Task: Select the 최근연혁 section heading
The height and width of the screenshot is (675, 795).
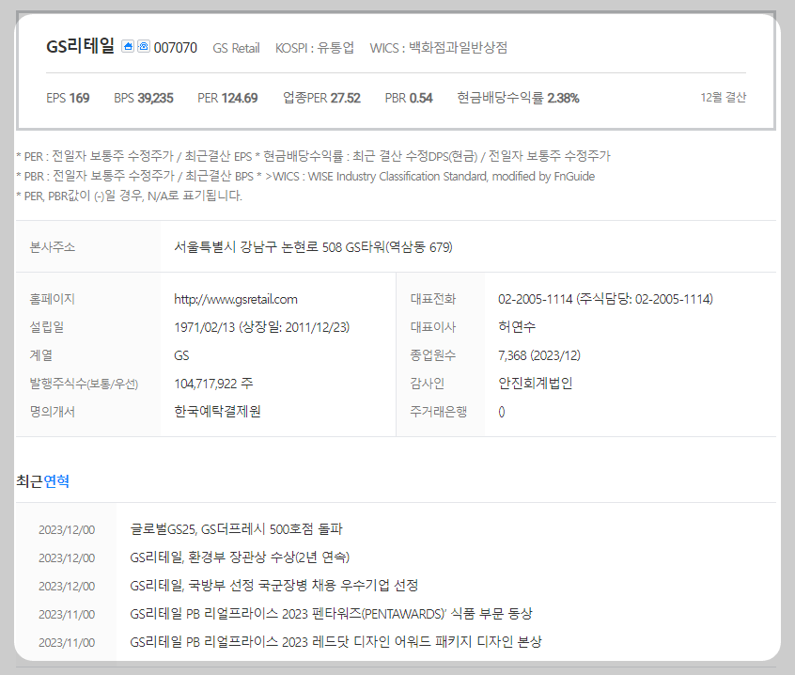Action: pos(42,480)
